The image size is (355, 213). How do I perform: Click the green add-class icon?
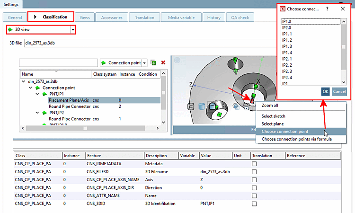point(153,62)
